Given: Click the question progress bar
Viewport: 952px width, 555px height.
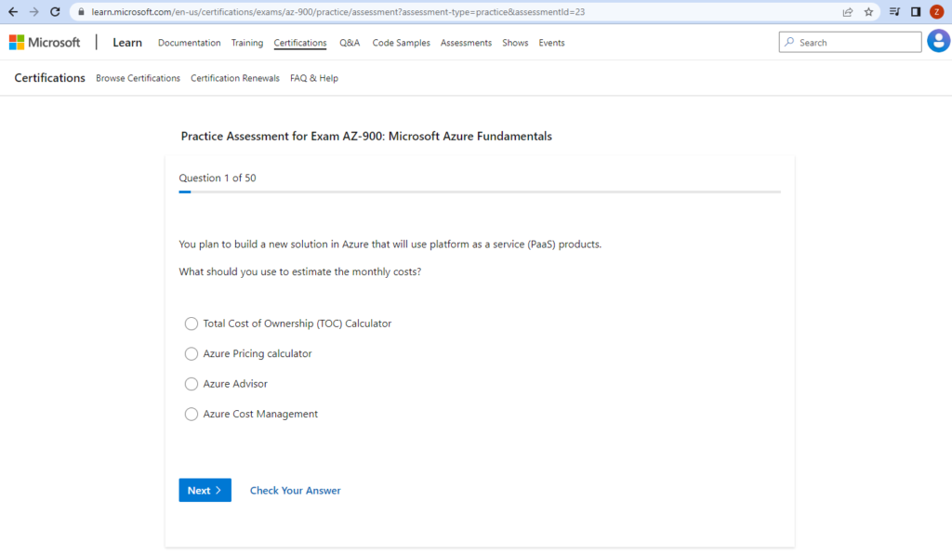Looking at the screenshot, I should click(480, 192).
